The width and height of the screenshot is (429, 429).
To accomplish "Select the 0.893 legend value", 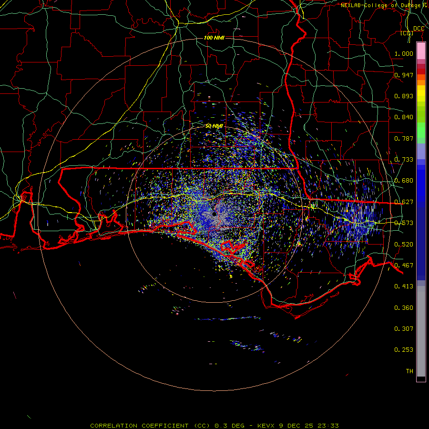I will tap(404, 96).
